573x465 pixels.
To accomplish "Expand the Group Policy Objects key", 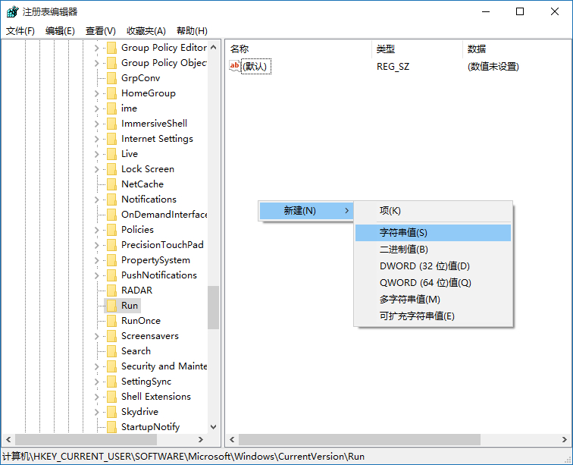I will pos(96,63).
